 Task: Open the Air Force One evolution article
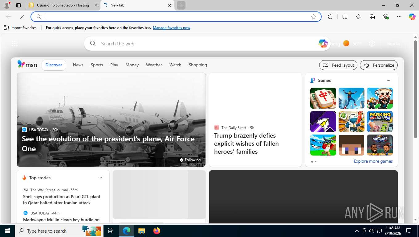tap(108, 143)
